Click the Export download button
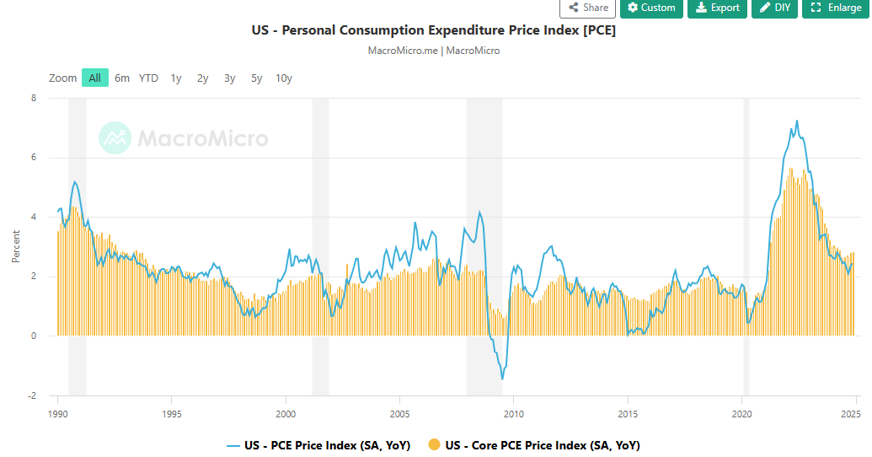Image resolution: width=872 pixels, height=457 pixels. [x=717, y=8]
